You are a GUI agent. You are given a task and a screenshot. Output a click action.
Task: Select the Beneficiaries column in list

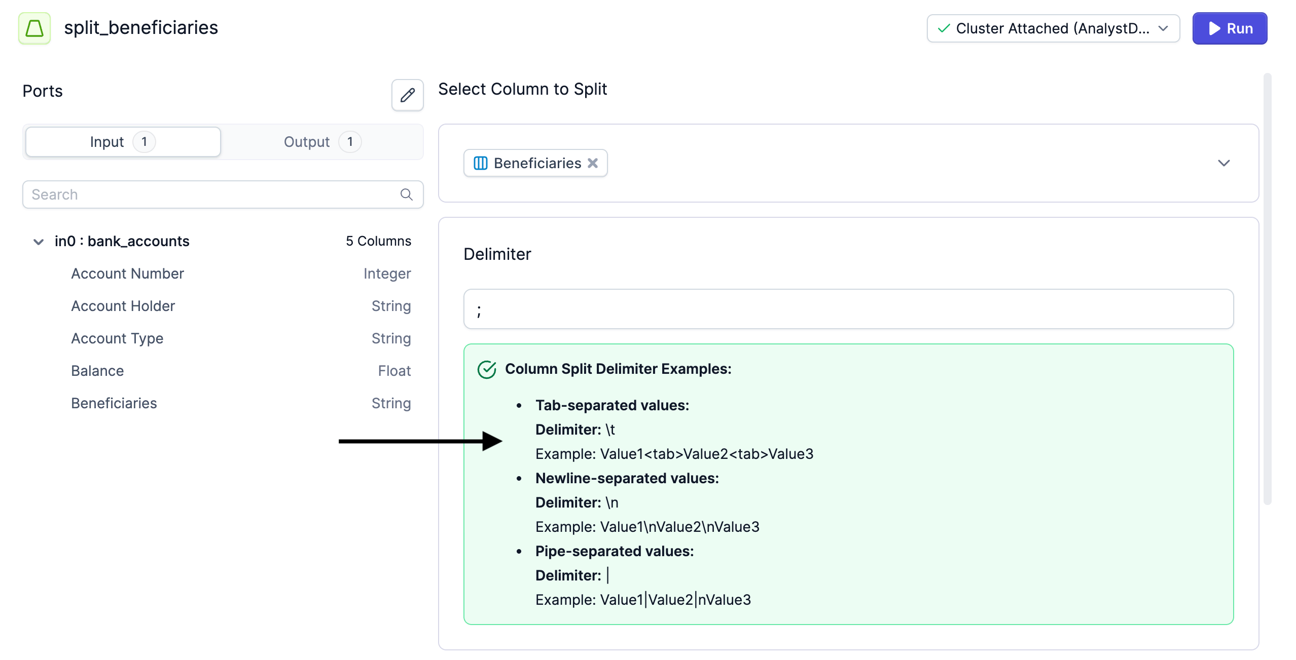[x=114, y=403]
